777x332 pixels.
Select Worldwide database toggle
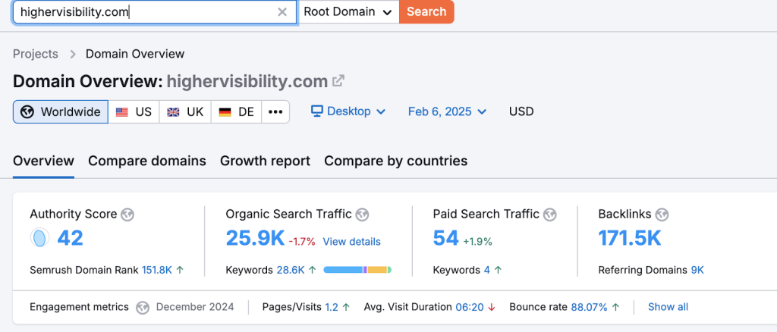[x=61, y=111]
